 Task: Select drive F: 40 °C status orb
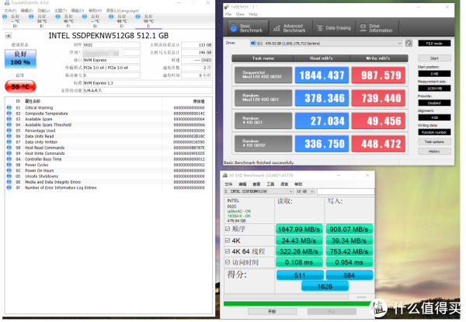pyautogui.click(x=57, y=16)
